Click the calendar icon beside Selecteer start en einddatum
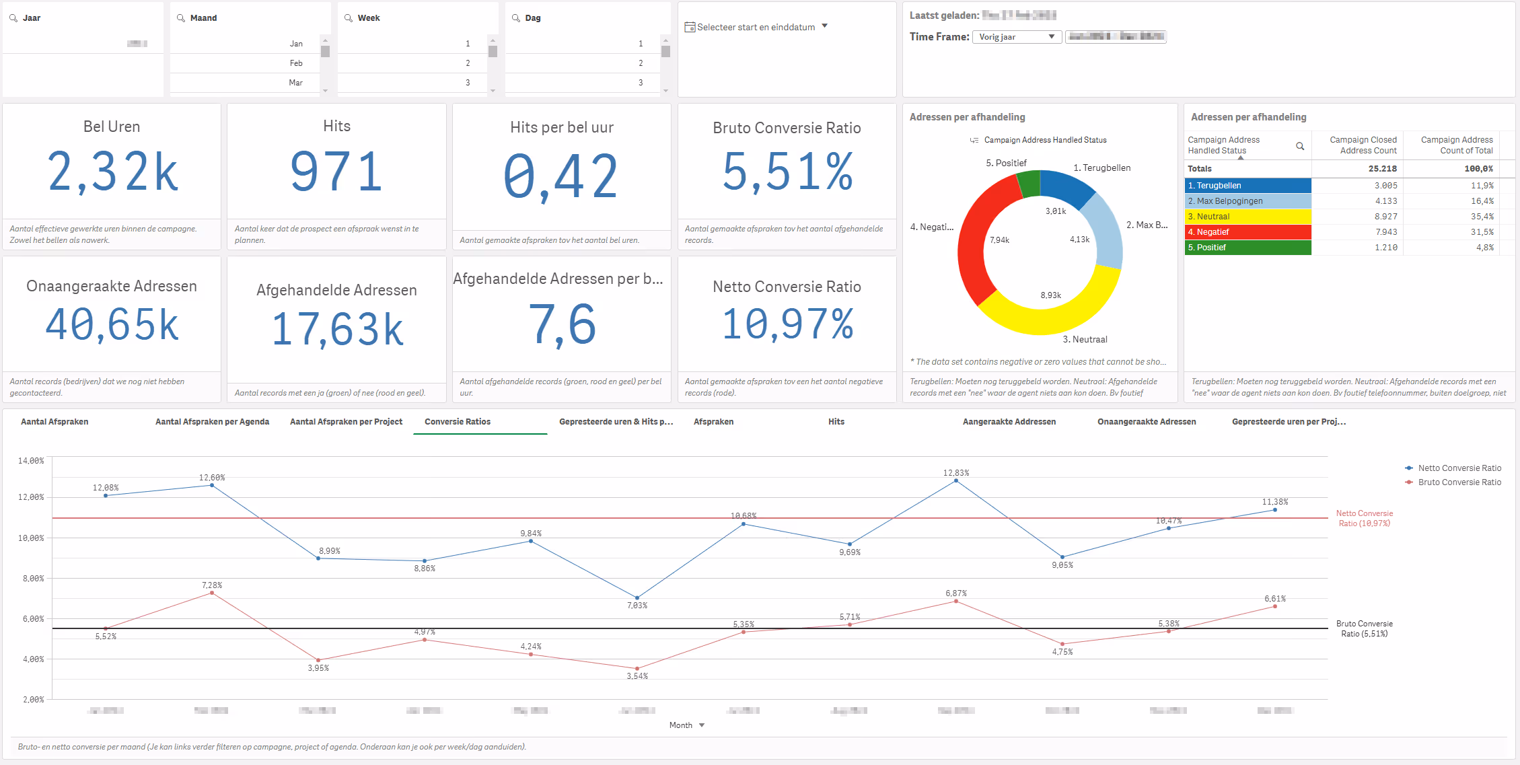 (690, 28)
